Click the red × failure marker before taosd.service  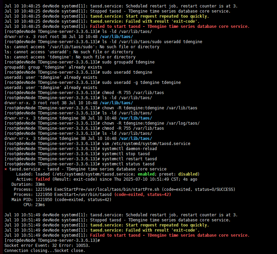coord(6,169)
